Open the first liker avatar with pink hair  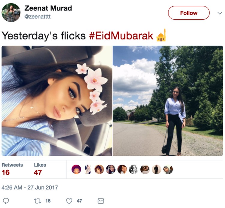[x=76, y=169]
